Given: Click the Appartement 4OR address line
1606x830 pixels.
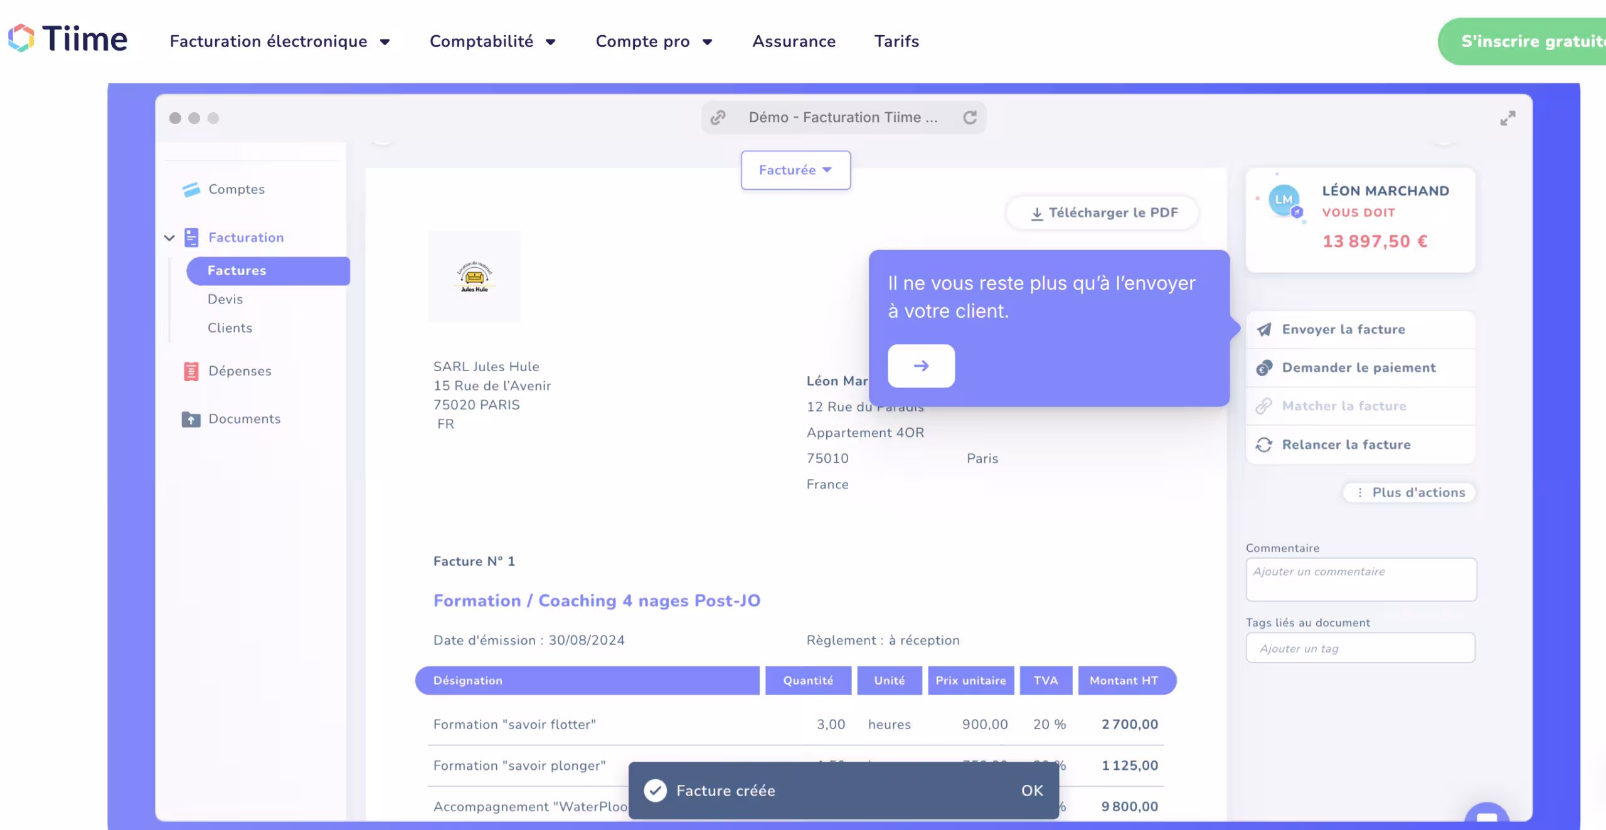Looking at the screenshot, I should (865, 433).
